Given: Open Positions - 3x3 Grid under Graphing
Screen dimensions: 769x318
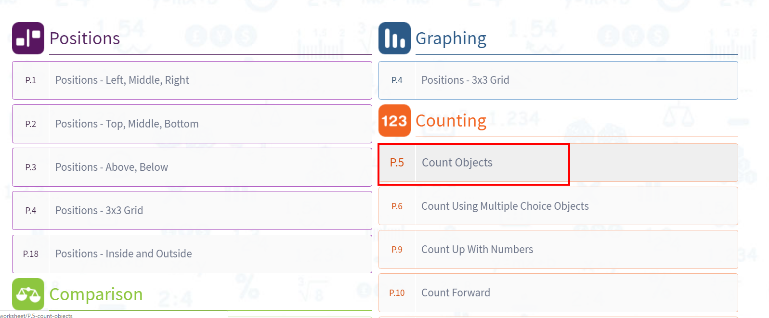Looking at the screenshot, I should pos(465,80).
